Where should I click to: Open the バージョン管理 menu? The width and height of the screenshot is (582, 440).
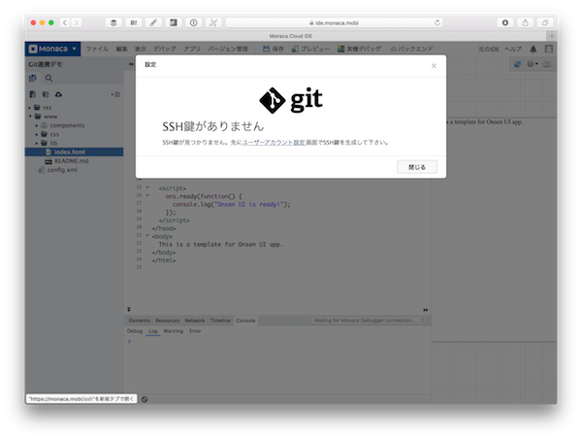pos(228,49)
